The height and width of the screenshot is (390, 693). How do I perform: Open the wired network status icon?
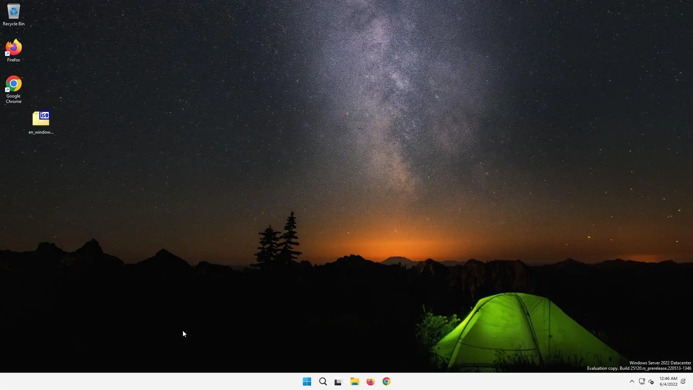pos(642,381)
